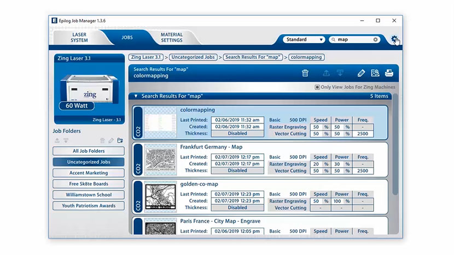The image size is (454, 255).
Task: Clear the map search using the X icon
Action: click(376, 40)
